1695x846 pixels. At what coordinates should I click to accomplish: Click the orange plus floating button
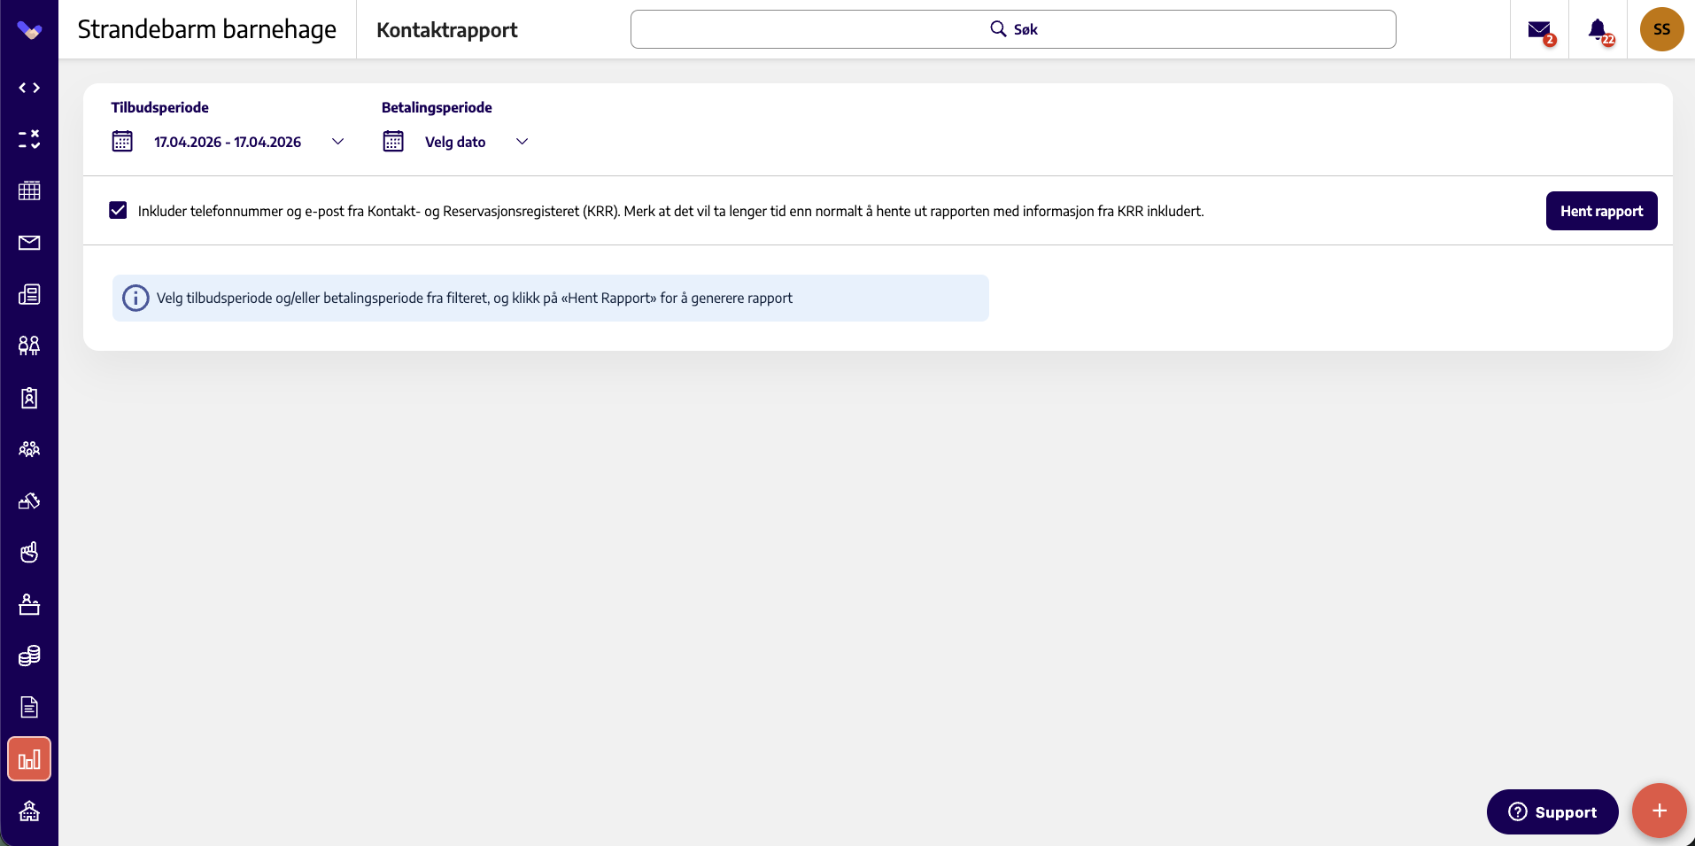pos(1659,811)
